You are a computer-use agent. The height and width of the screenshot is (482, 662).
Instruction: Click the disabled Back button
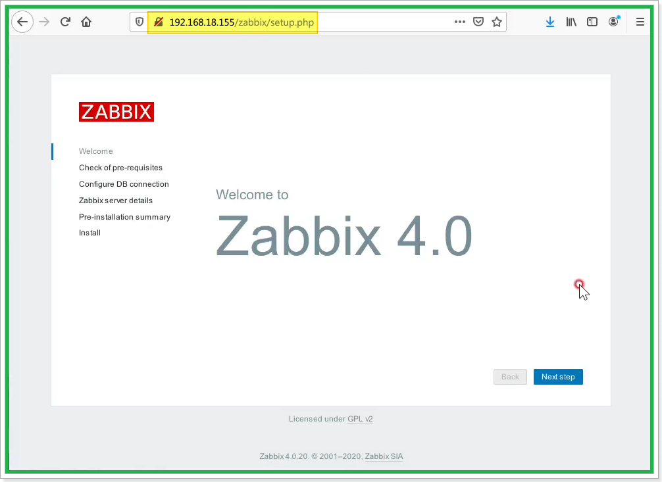click(x=510, y=377)
